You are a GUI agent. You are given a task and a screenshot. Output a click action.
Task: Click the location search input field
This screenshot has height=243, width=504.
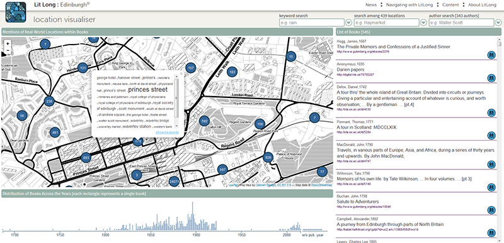(387, 23)
